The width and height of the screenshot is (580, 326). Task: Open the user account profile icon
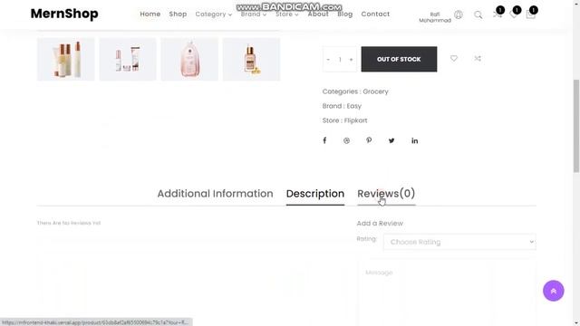coord(459,14)
